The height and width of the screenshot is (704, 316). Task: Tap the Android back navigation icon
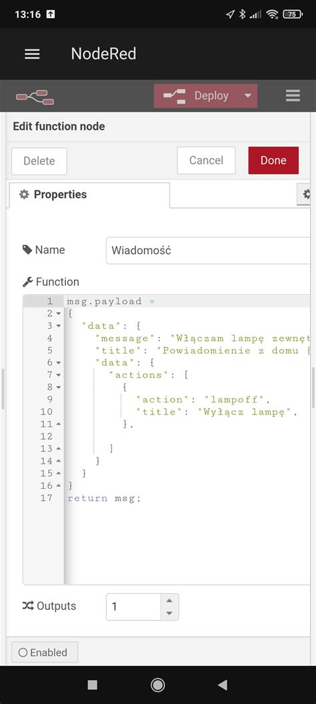point(223,685)
